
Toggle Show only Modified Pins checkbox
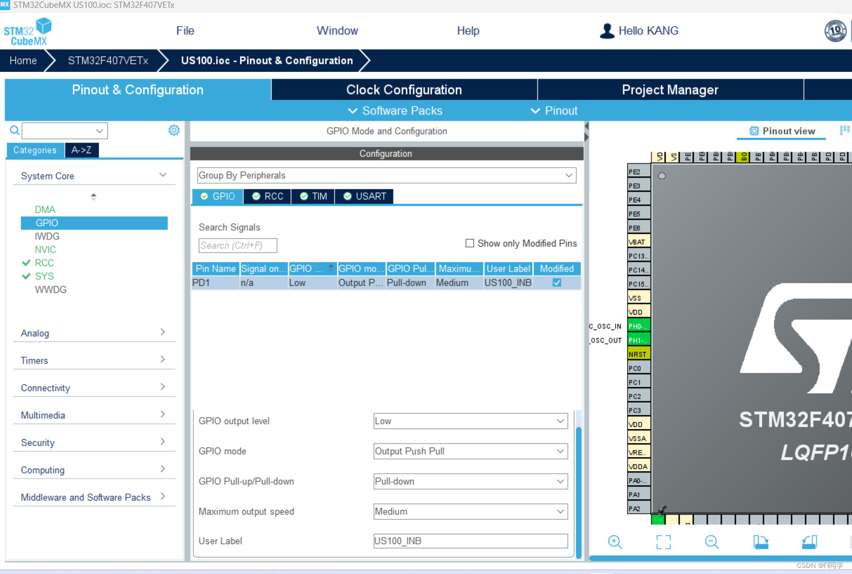tap(470, 243)
